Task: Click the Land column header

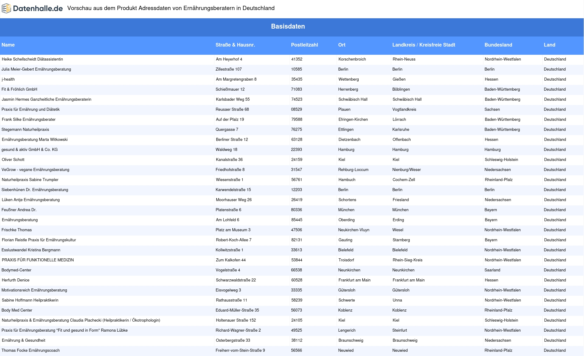Action: tap(550, 45)
